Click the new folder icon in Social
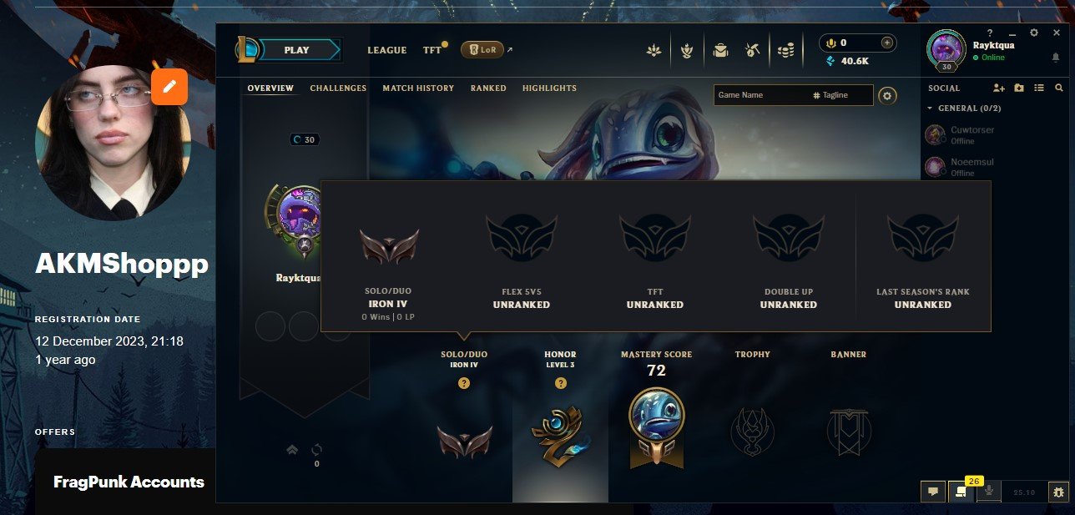 (x=1019, y=88)
